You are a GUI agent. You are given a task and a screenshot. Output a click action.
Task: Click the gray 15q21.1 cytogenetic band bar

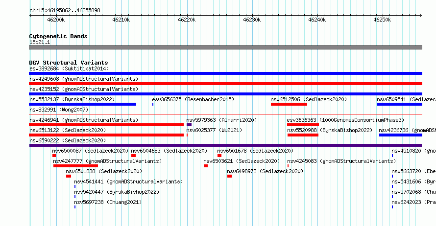225,47
